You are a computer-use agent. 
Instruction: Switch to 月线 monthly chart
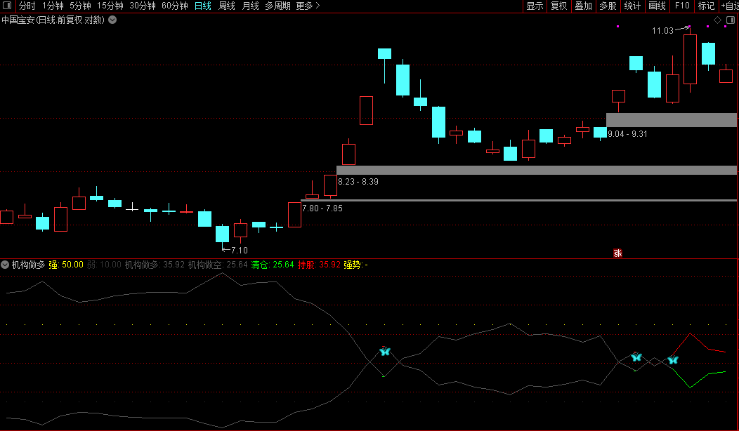click(x=250, y=6)
